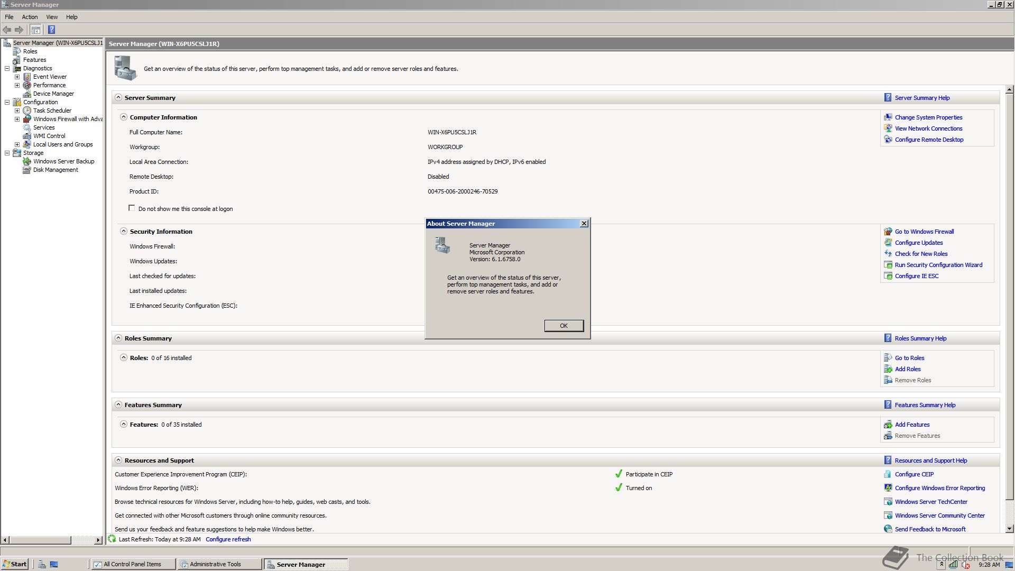The height and width of the screenshot is (571, 1015).
Task: Click the Help question mark toolbar icon
Action: (x=51, y=30)
